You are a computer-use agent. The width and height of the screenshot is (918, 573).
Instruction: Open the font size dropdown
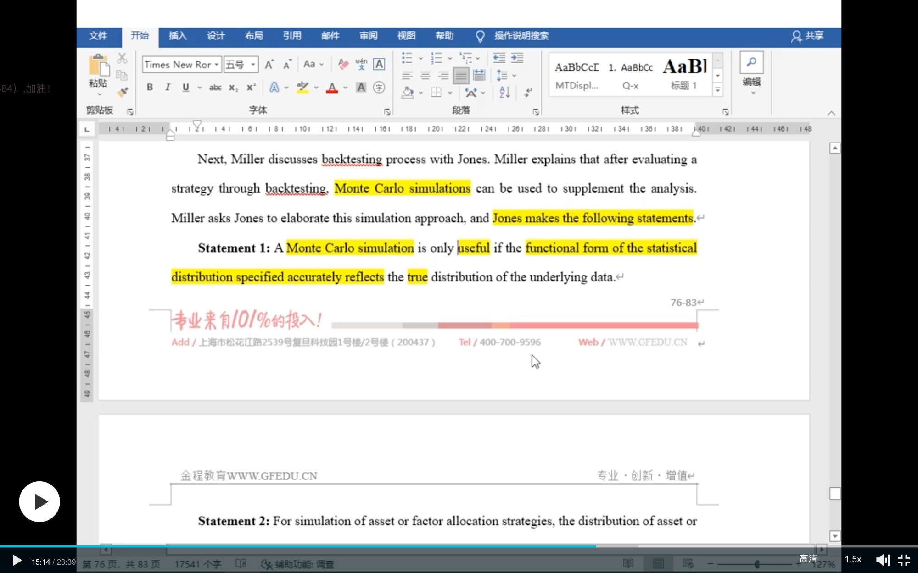[x=253, y=65]
